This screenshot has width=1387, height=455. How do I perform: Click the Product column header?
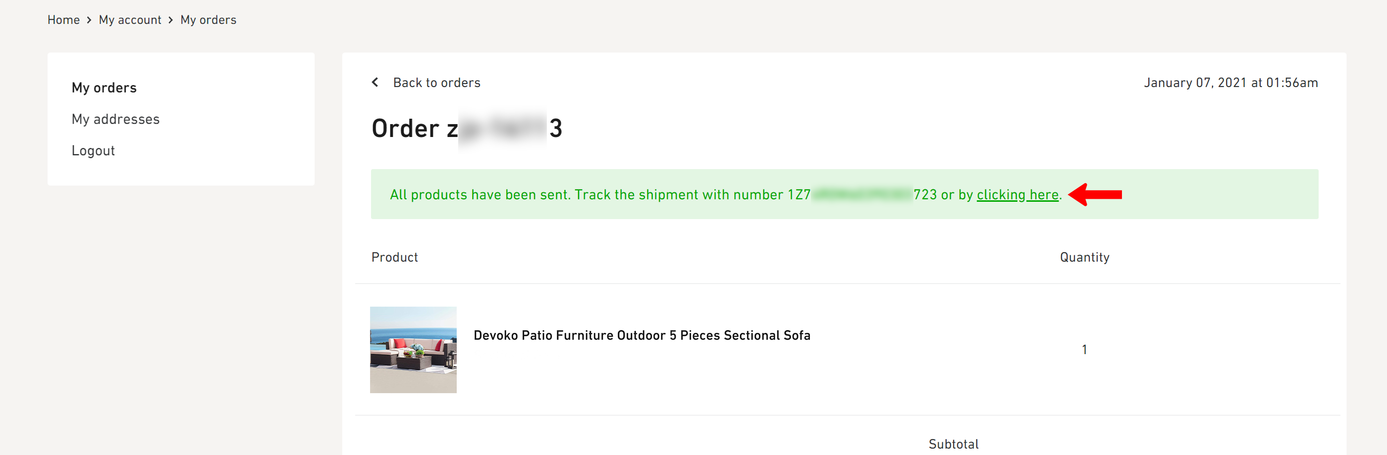[x=395, y=257]
